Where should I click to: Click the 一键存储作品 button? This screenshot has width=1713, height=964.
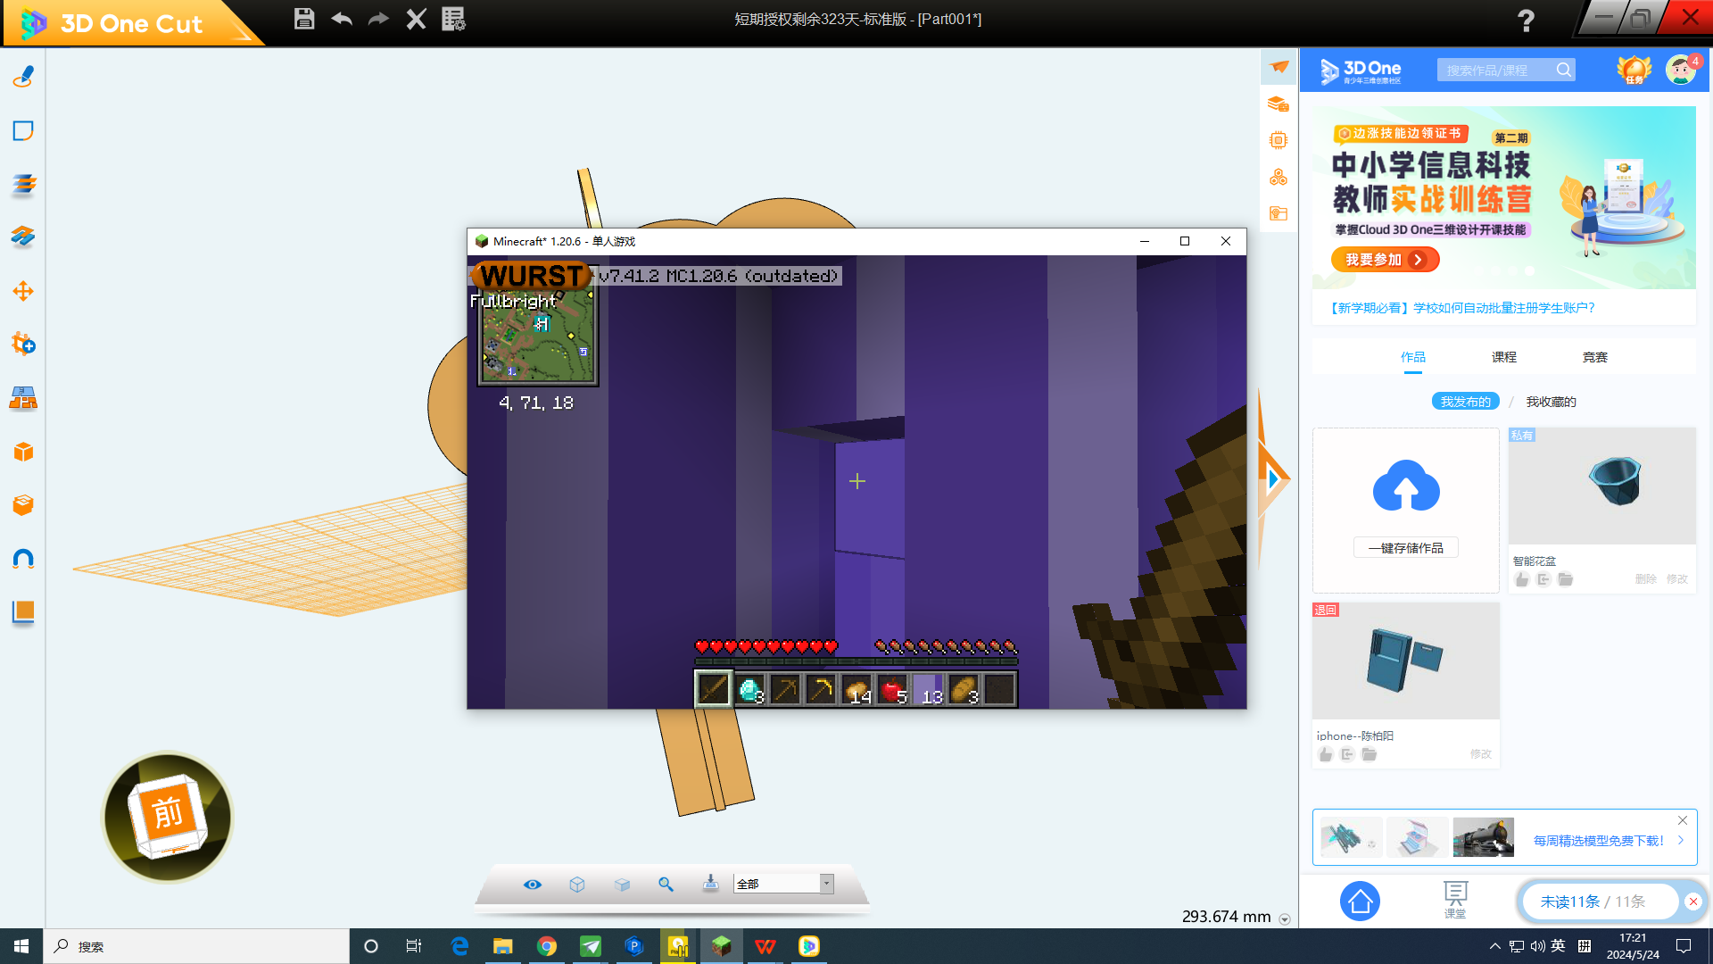pyautogui.click(x=1405, y=548)
